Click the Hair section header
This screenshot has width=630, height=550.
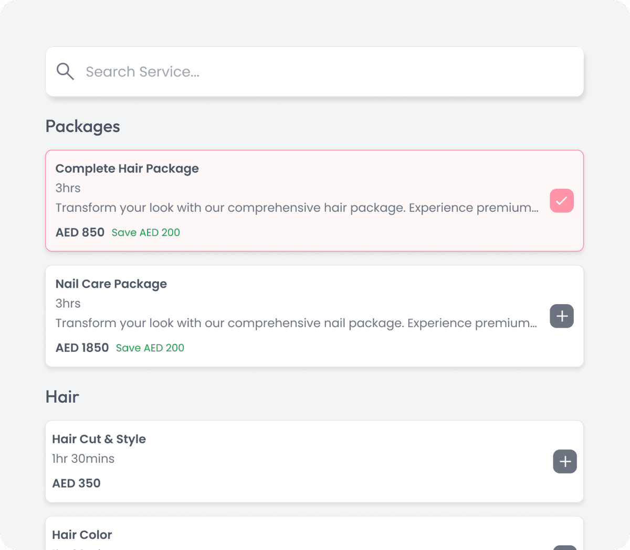pos(62,397)
